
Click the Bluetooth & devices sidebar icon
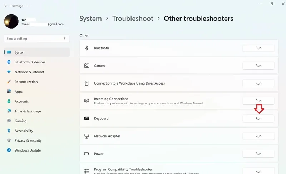[x=9, y=62]
